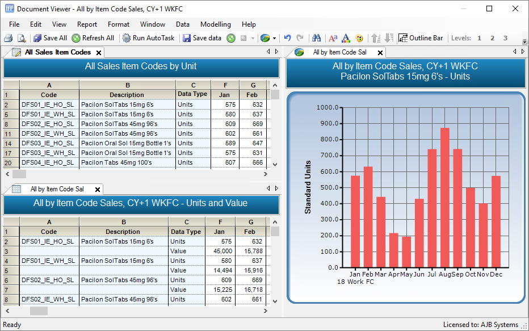Click tab scroll right arrow in chart pane
The image size is (529, 331).
(523, 52)
